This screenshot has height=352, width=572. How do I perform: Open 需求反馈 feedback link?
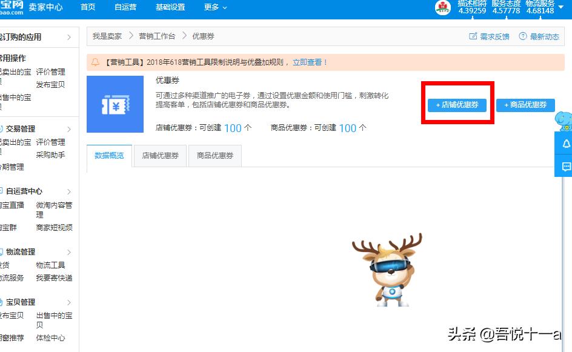click(x=494, y=36)
